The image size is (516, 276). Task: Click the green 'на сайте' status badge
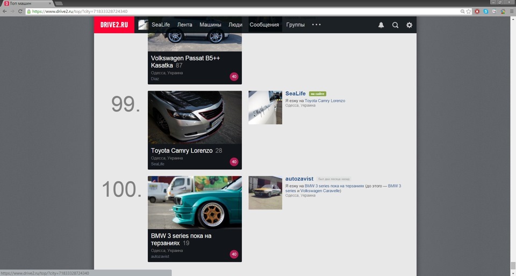[318, 94]
